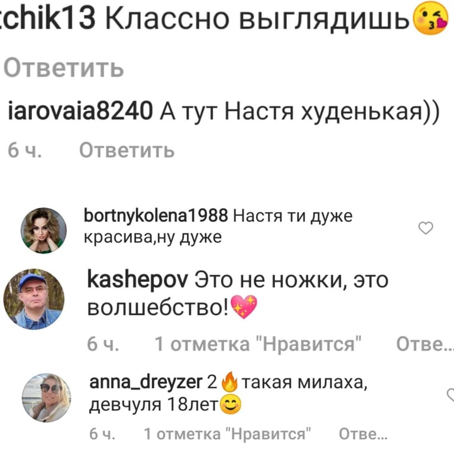The width and height of the screenshot is (454, 454).
Task: Like the bortnykolena1988 comment with heart
Action: (426, 228)
